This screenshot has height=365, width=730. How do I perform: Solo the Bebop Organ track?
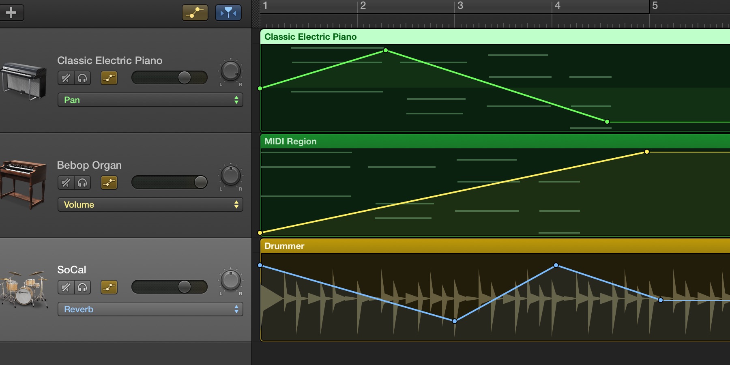click(82, 182)
